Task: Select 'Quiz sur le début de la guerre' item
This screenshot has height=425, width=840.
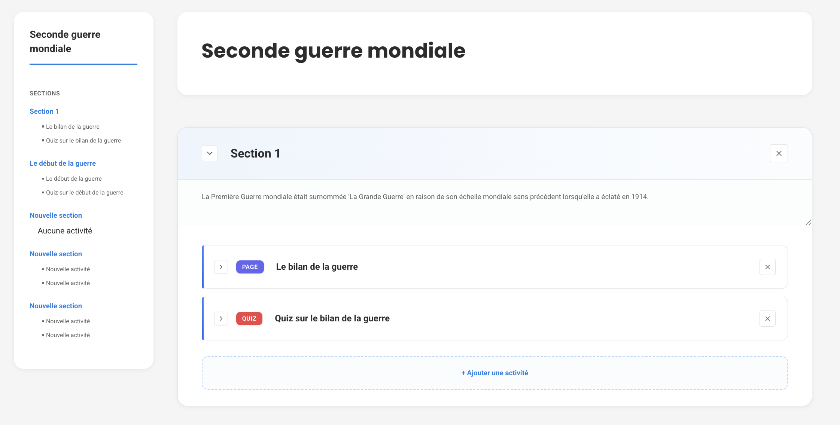Action: (85, 193)
